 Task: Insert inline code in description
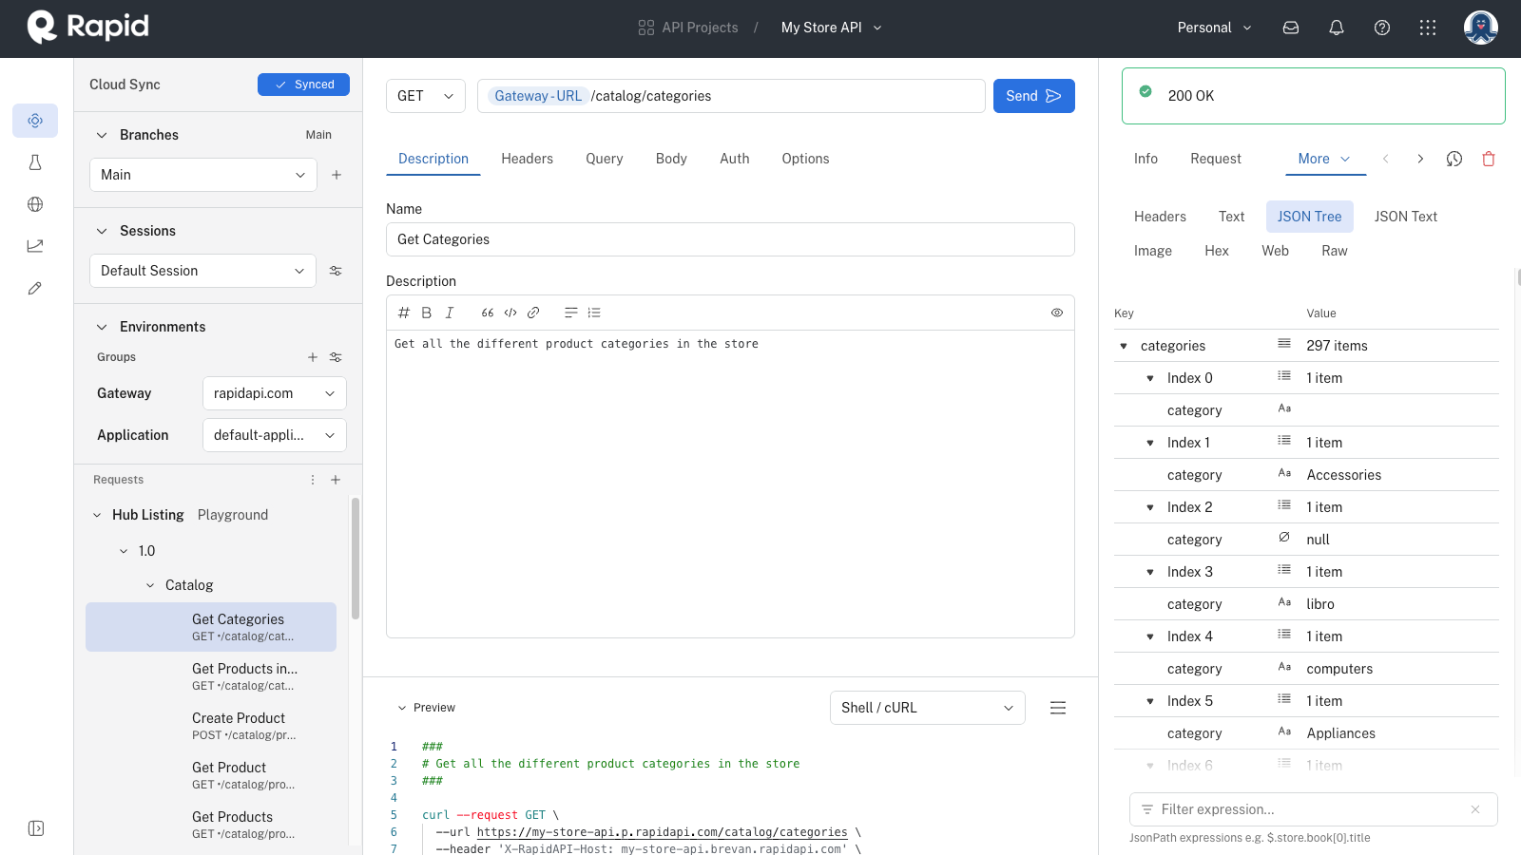pyautogui.click(x=510, y=313)
